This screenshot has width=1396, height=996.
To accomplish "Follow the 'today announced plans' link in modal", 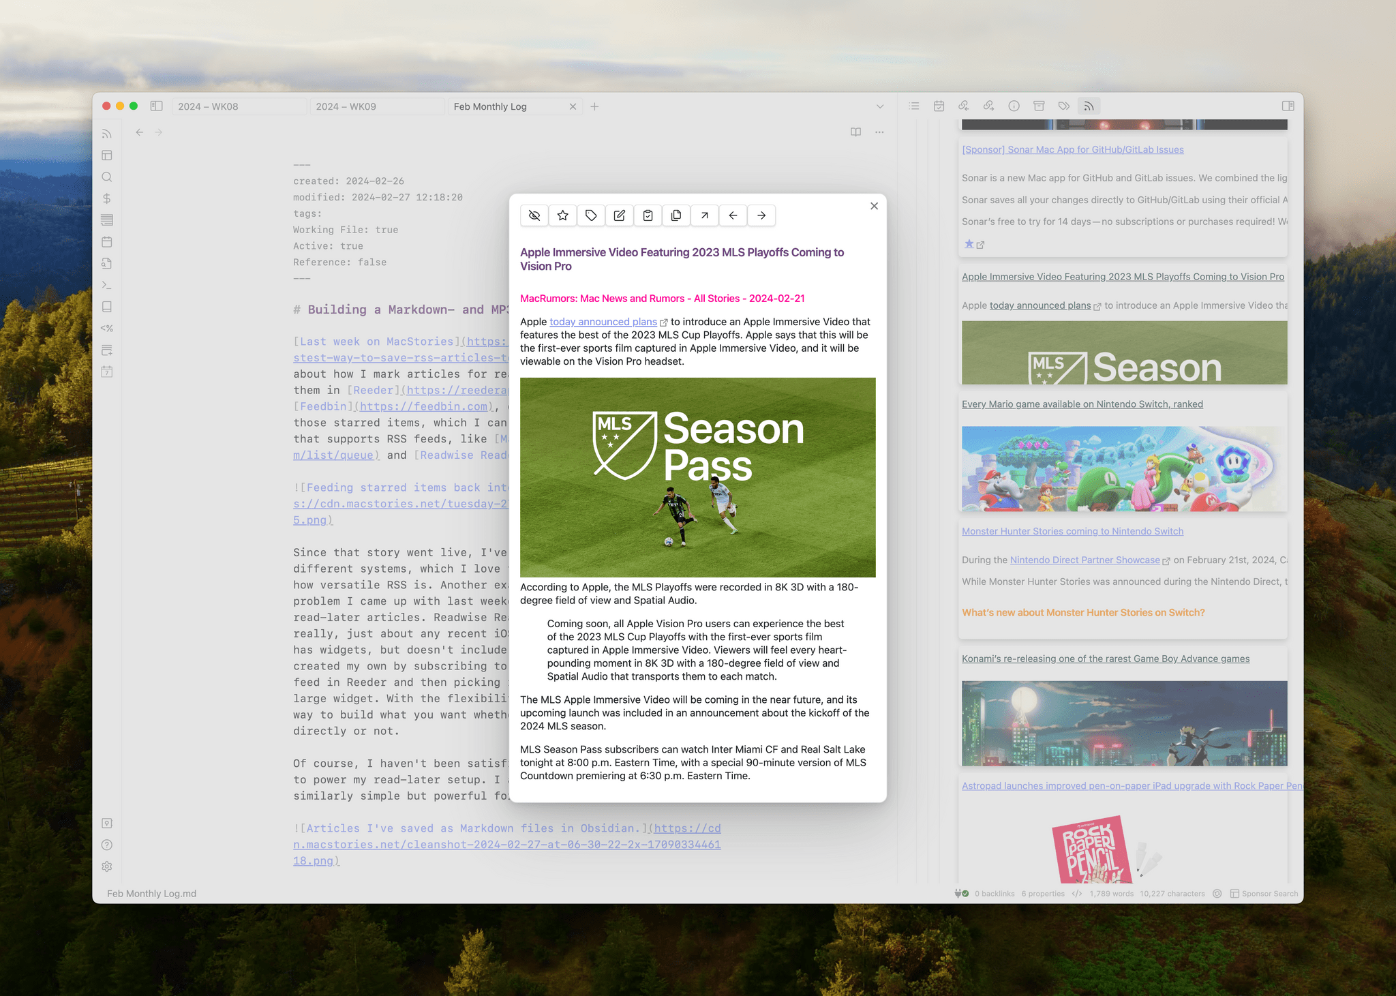I will pos(603,322).
